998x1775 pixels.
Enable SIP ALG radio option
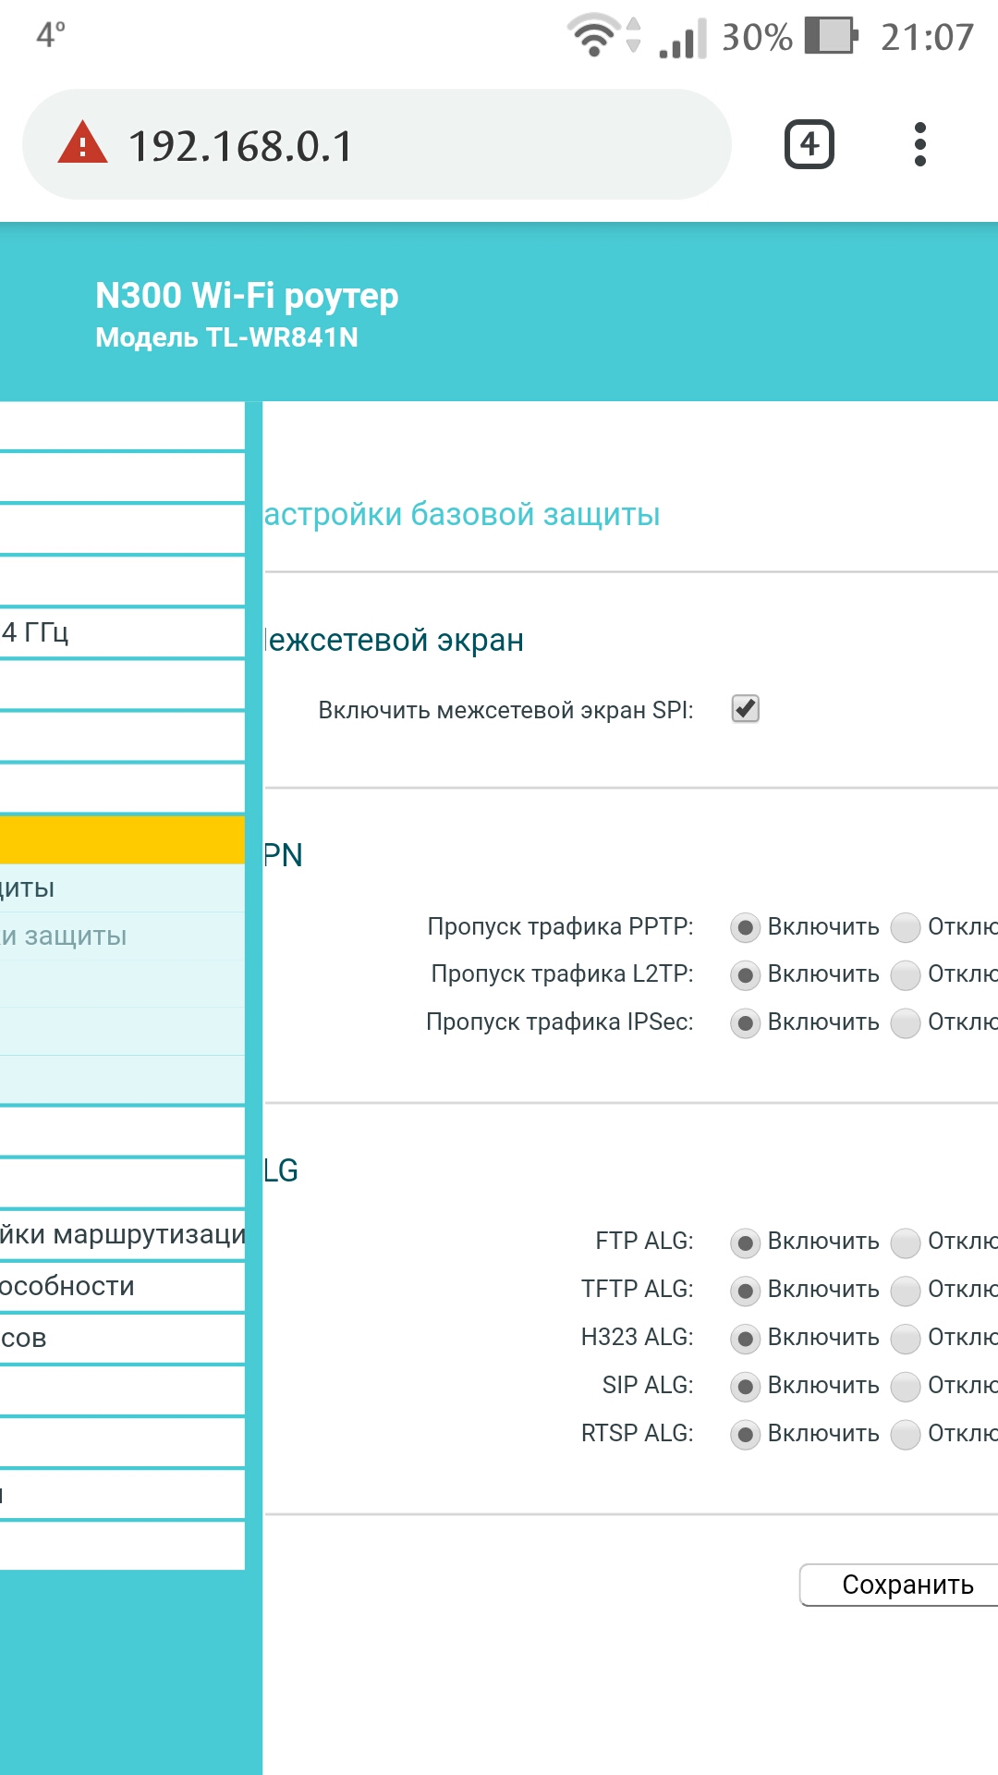[x=745, y=1386]
